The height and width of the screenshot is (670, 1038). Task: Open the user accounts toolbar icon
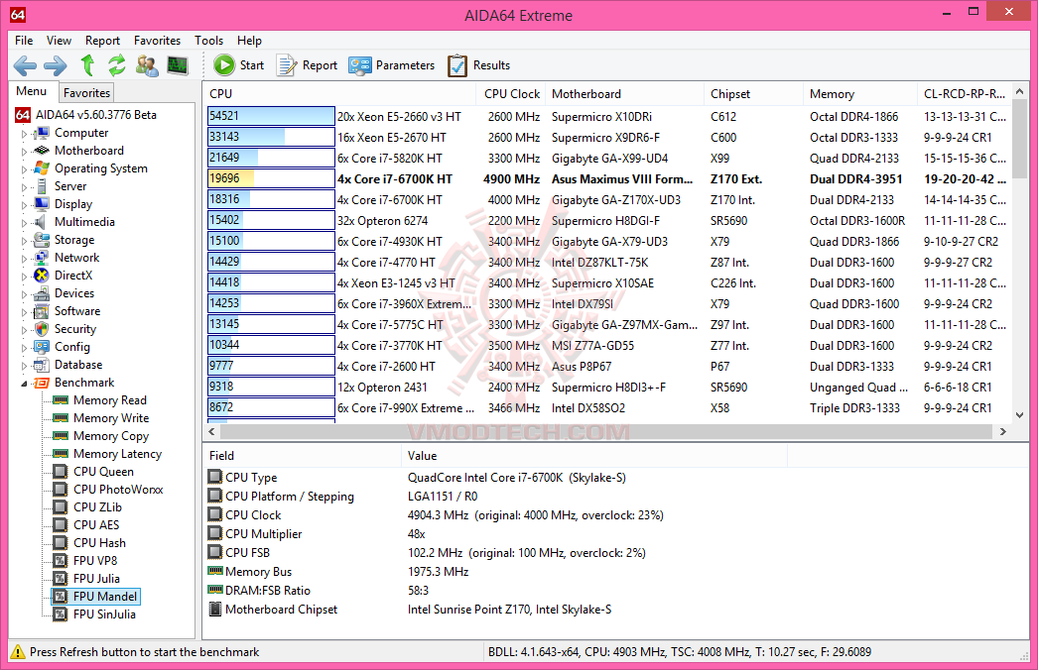tap(147, 65)
